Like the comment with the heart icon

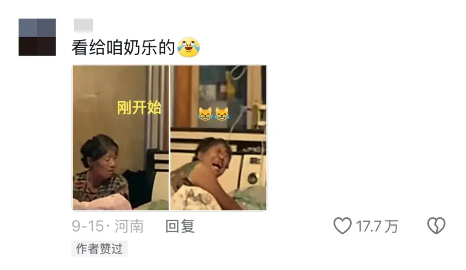[342, 226]
